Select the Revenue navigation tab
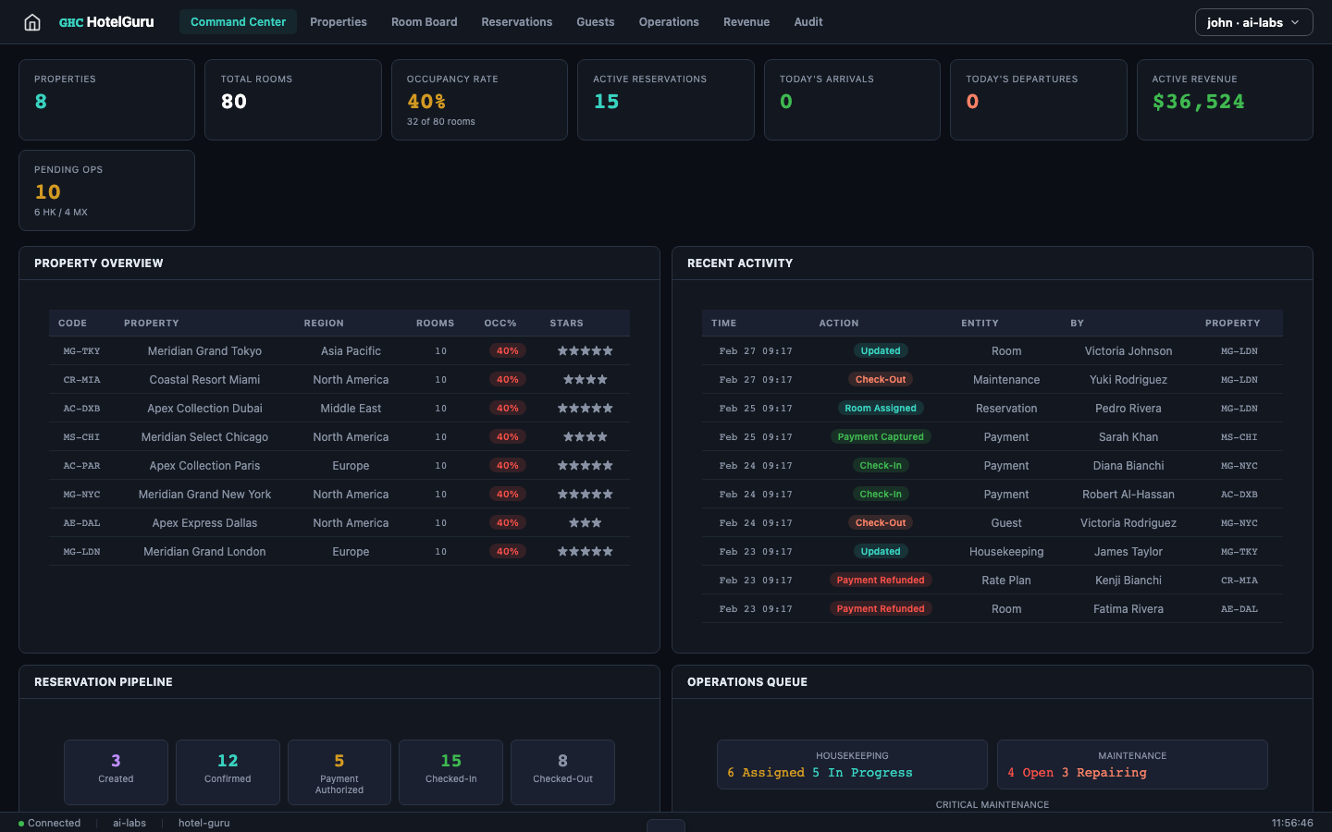Image resolution: width=1332 pixels, height=832 pixels. coord(746,21)
